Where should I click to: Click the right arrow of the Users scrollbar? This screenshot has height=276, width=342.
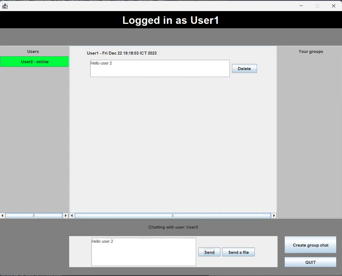coord(66,215)
